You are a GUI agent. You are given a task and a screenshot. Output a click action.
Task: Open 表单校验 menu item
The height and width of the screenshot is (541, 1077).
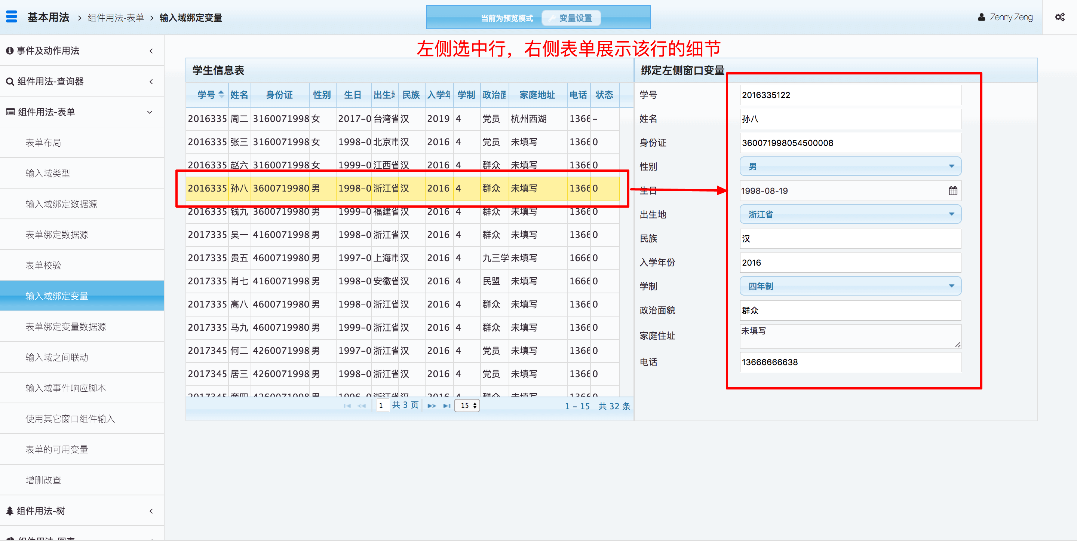coord(43,265)
